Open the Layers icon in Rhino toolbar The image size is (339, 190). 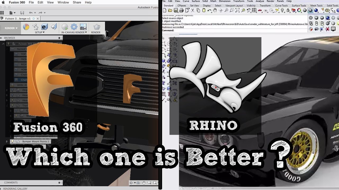pyautogui.click(x=293, y=10)
